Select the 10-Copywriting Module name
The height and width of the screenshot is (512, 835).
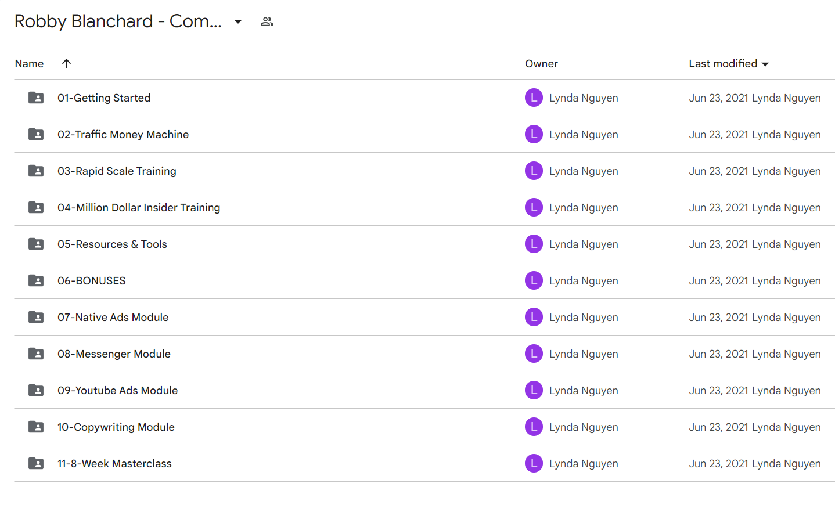(116, 427)
